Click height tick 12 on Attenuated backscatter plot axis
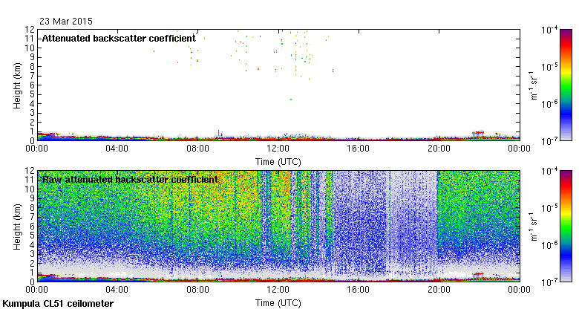 click(x=30, y=29)
